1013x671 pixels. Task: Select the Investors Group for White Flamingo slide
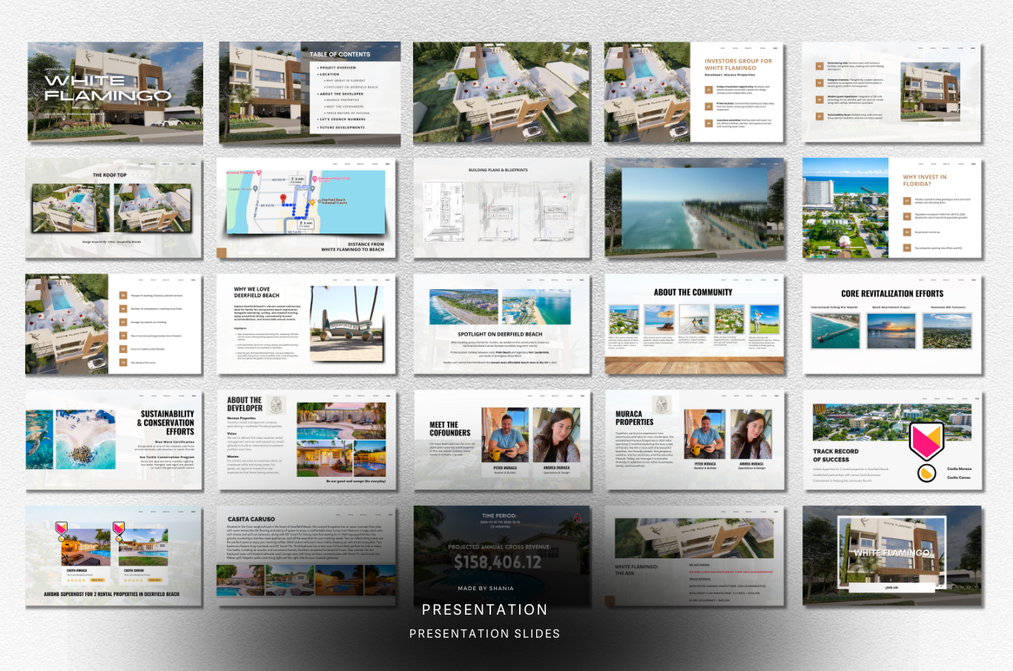point(693,92)
